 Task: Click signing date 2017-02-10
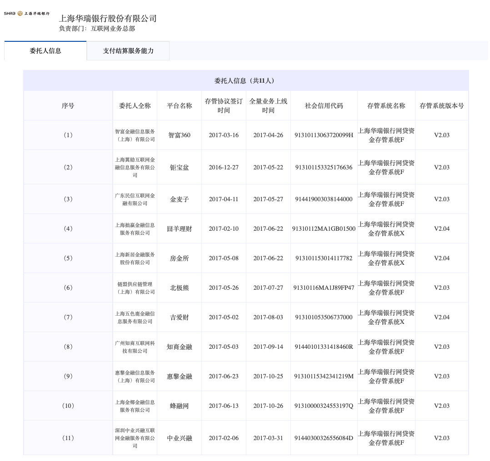tap(224, 228)
